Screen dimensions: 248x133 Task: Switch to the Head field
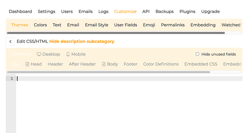click(34, 64)
